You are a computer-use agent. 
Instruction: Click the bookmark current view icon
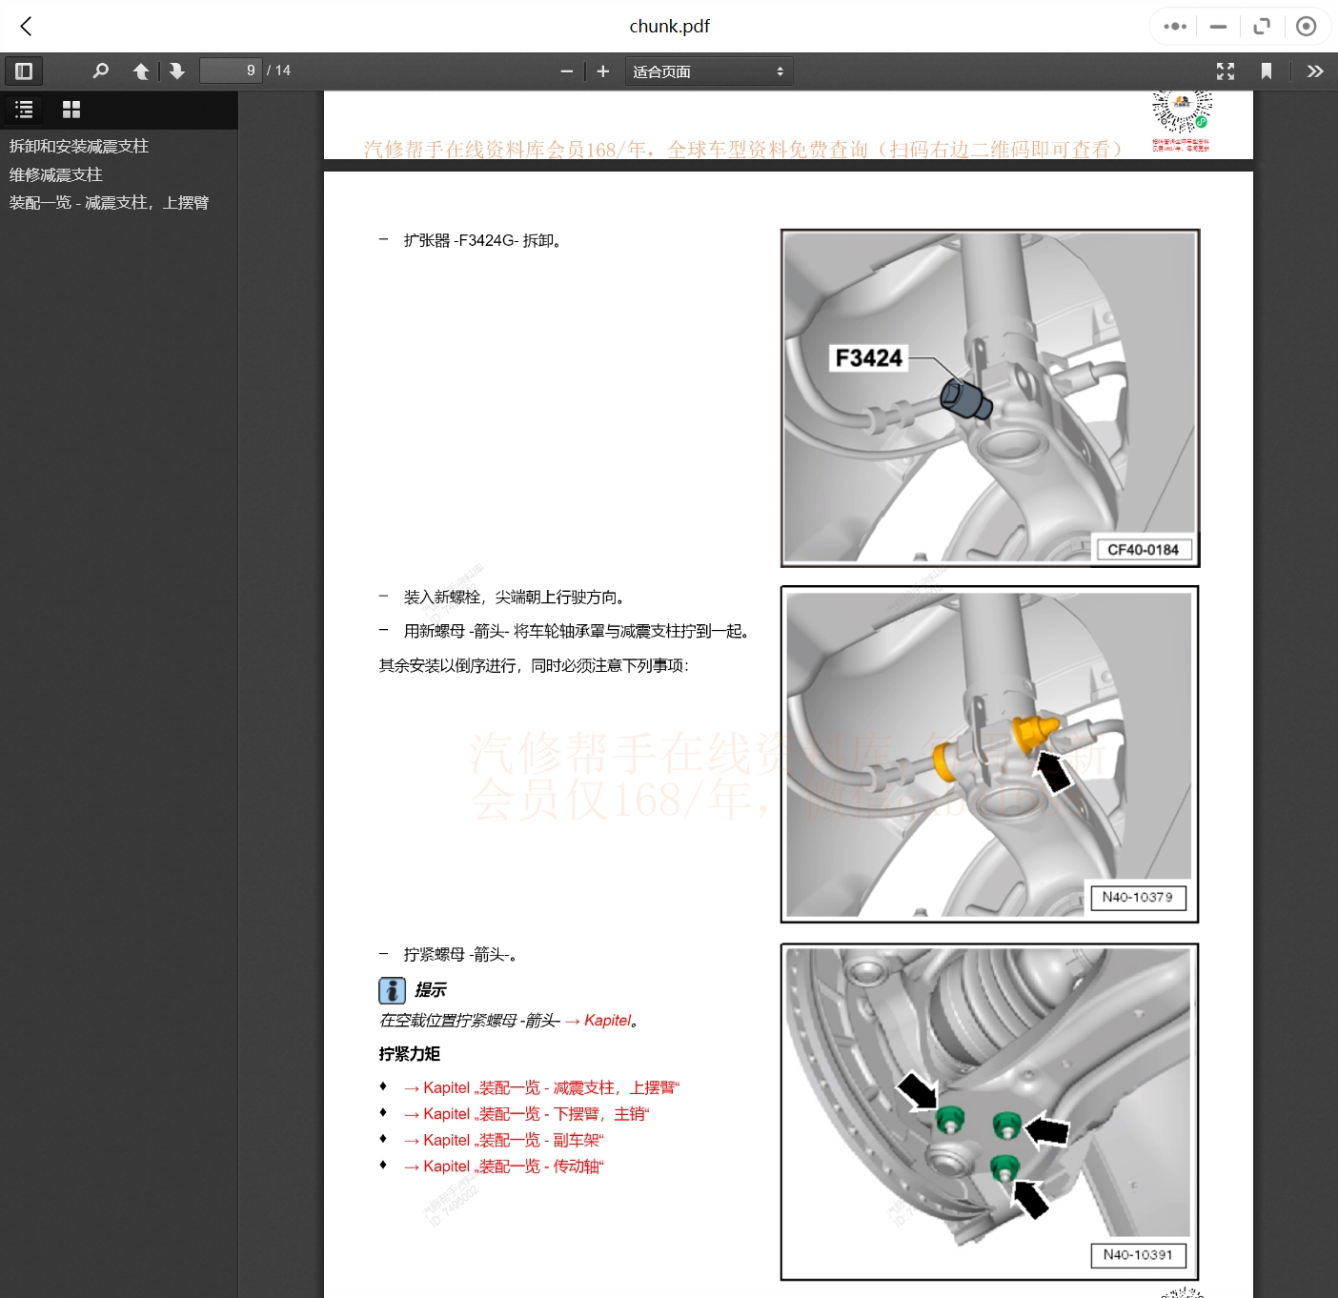(x=1267, y=71)
